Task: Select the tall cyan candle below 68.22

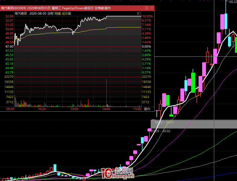Action: click(225, 21)
